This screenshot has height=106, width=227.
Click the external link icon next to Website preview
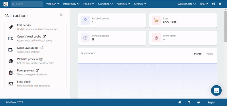(x=41, y=59)
